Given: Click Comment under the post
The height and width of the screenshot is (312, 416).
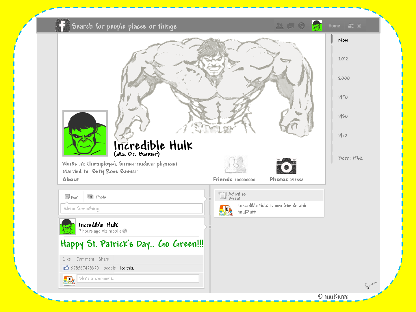Looking at the screenshot, I should (x=85, y=259).
